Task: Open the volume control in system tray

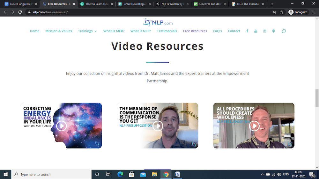Action: click(x=279, y=174)
